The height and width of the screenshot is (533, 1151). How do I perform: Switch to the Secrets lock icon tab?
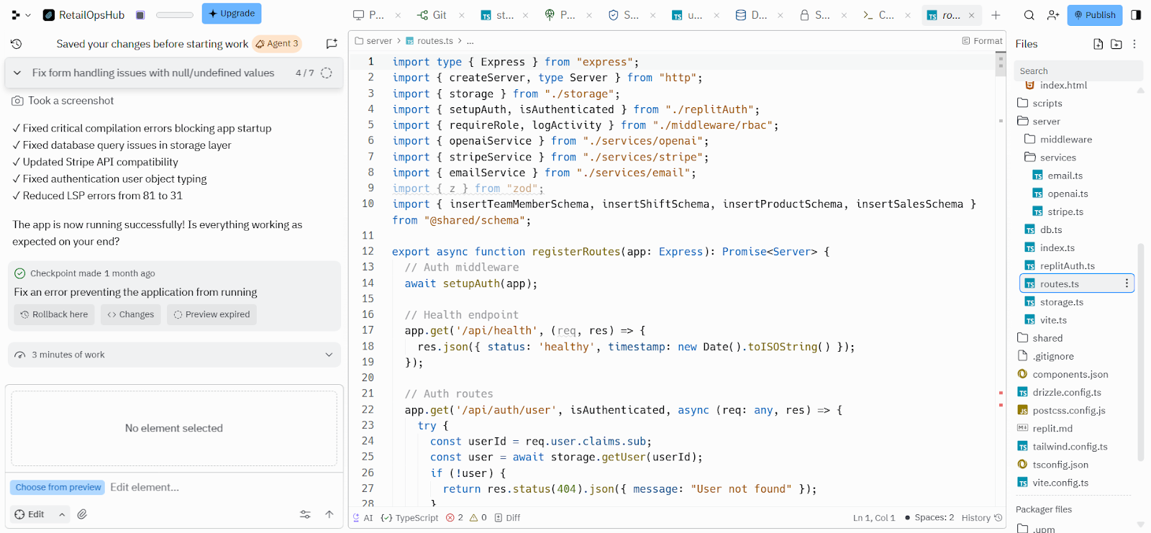click(x=815, y=15)
